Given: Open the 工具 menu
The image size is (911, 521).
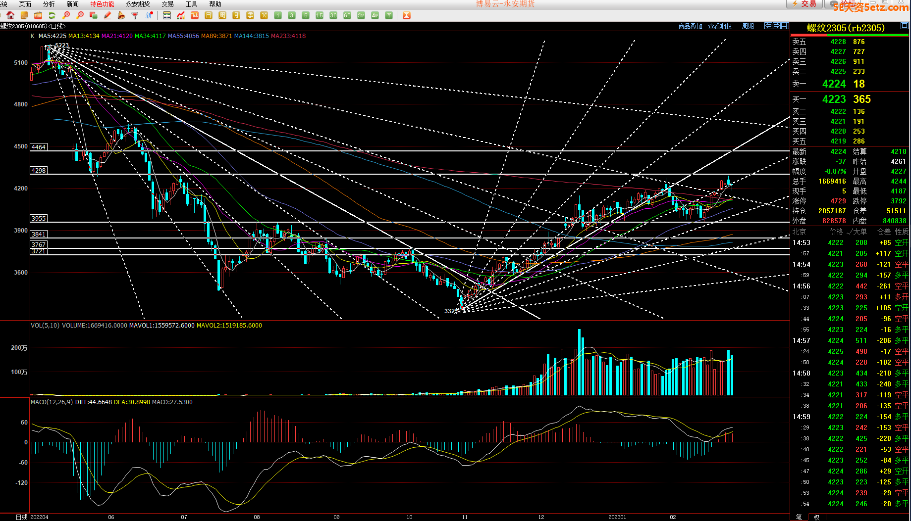Looking at the screenshot, I should pyautogui.click(x=191, y=4).
